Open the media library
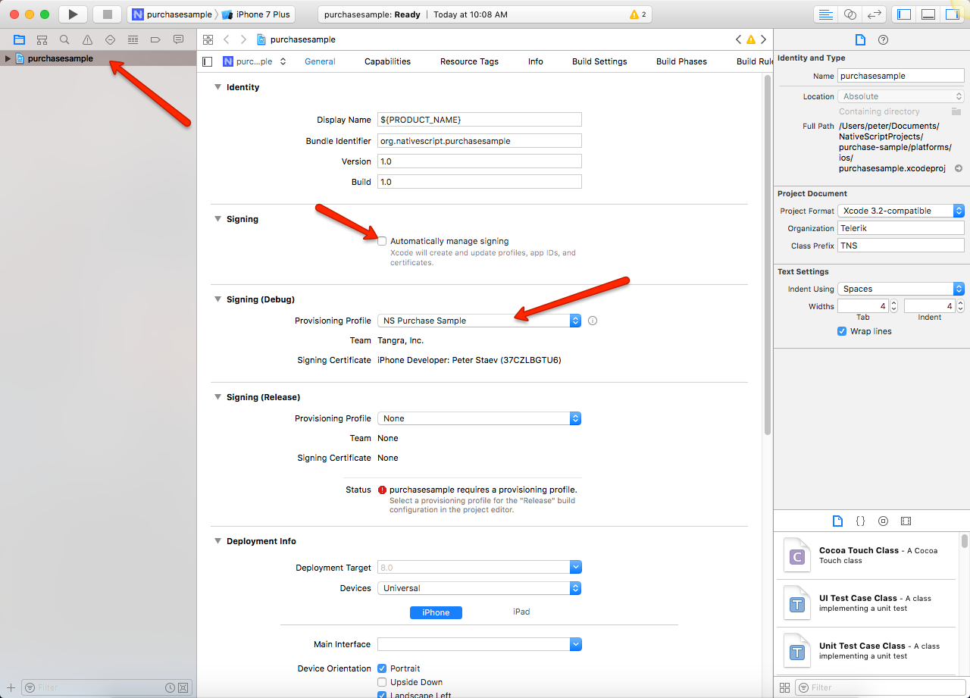This screenshot has width=970, height=698. (906, 521)
